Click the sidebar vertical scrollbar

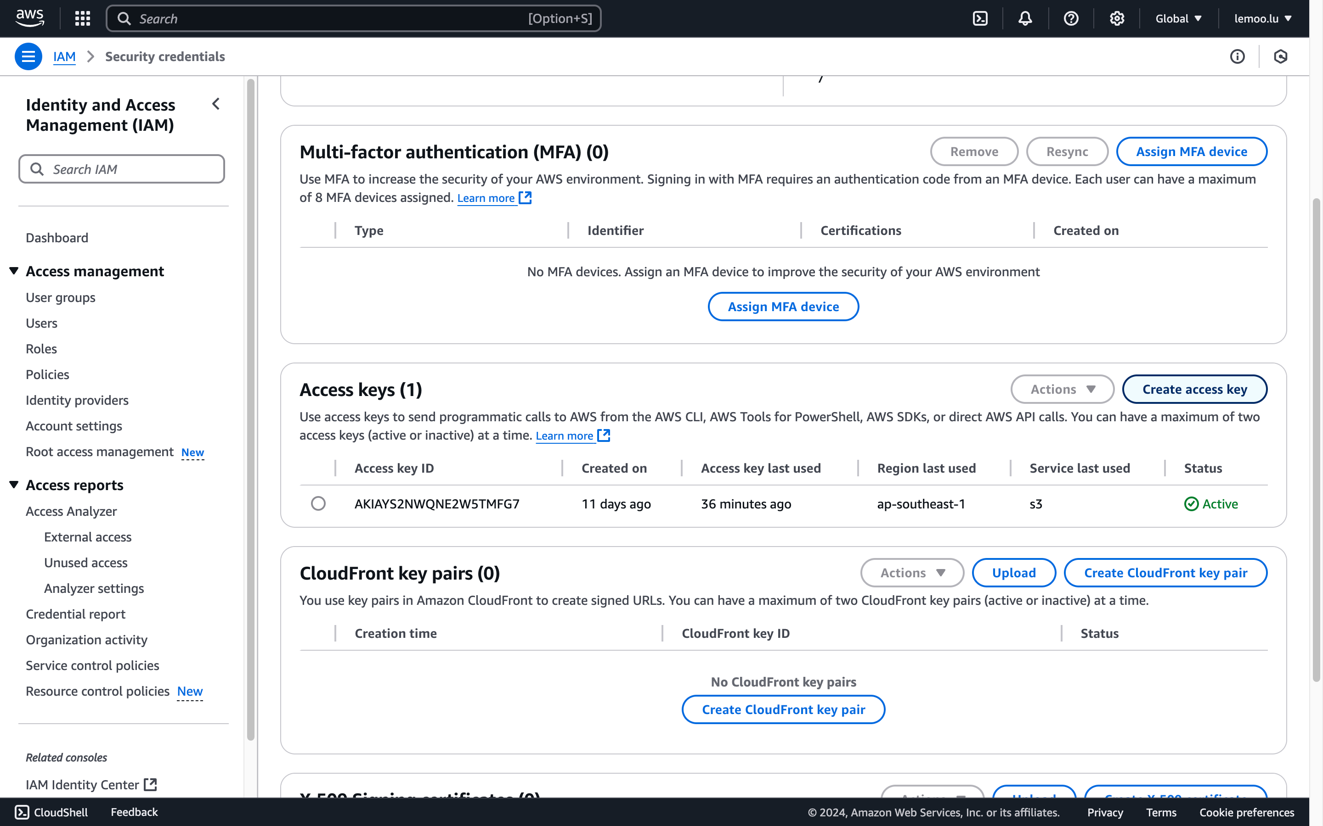[x=250, y=410]
